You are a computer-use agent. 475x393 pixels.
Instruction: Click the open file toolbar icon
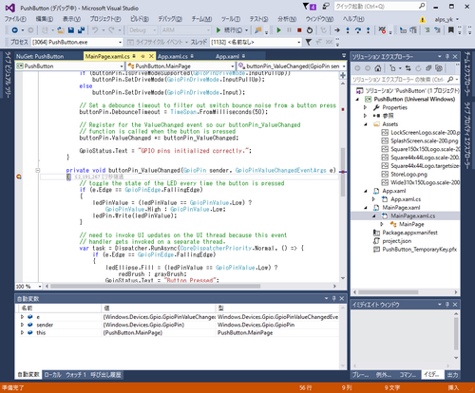tap(61, 30)
